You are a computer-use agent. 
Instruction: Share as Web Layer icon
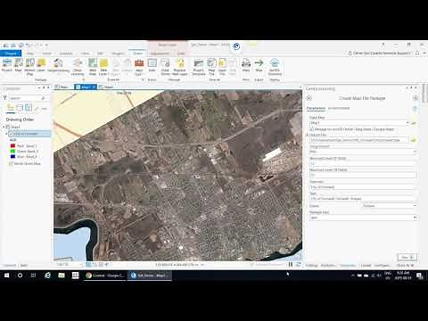point(103,63)
